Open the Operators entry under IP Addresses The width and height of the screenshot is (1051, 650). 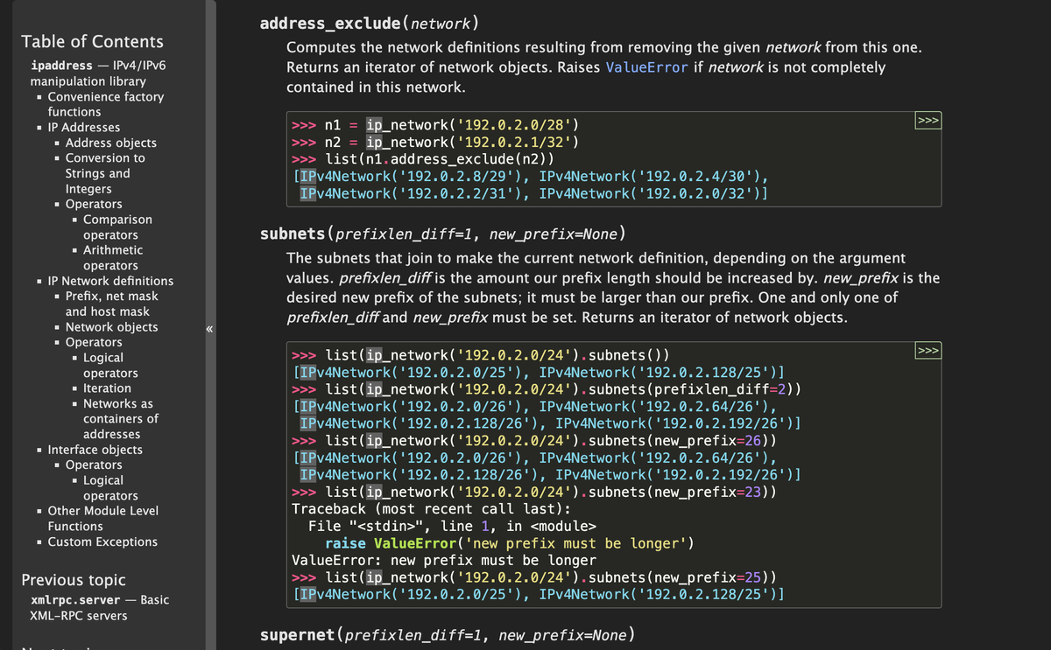click(94, 204)
